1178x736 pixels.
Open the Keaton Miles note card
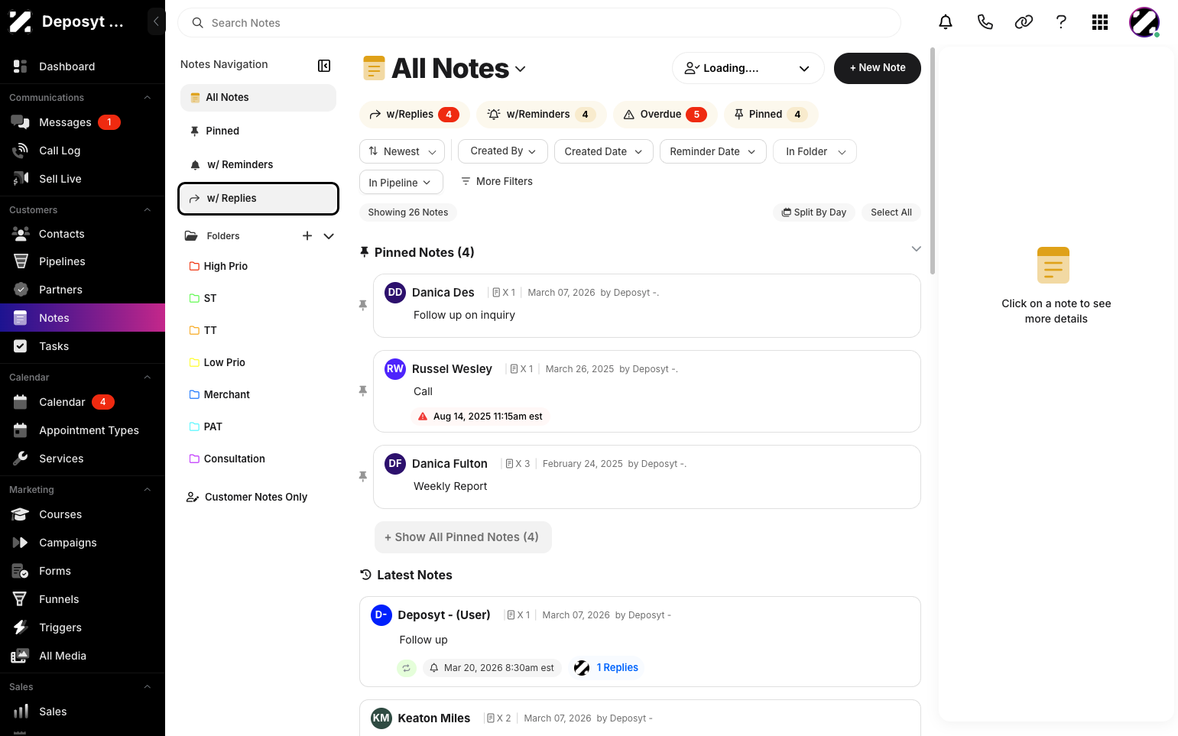point(640,718)
